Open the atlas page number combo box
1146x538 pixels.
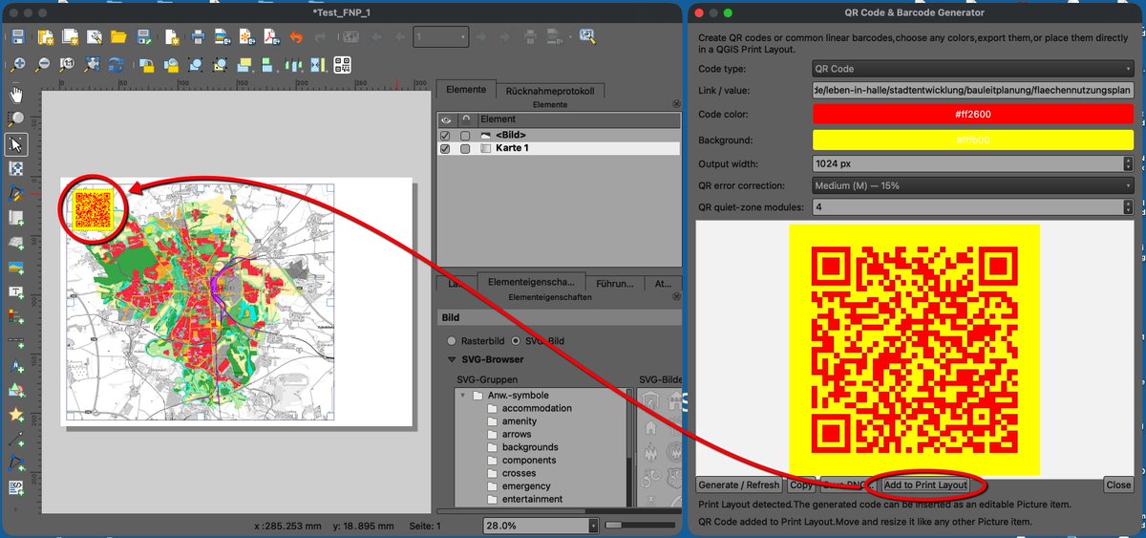(440, 37)
